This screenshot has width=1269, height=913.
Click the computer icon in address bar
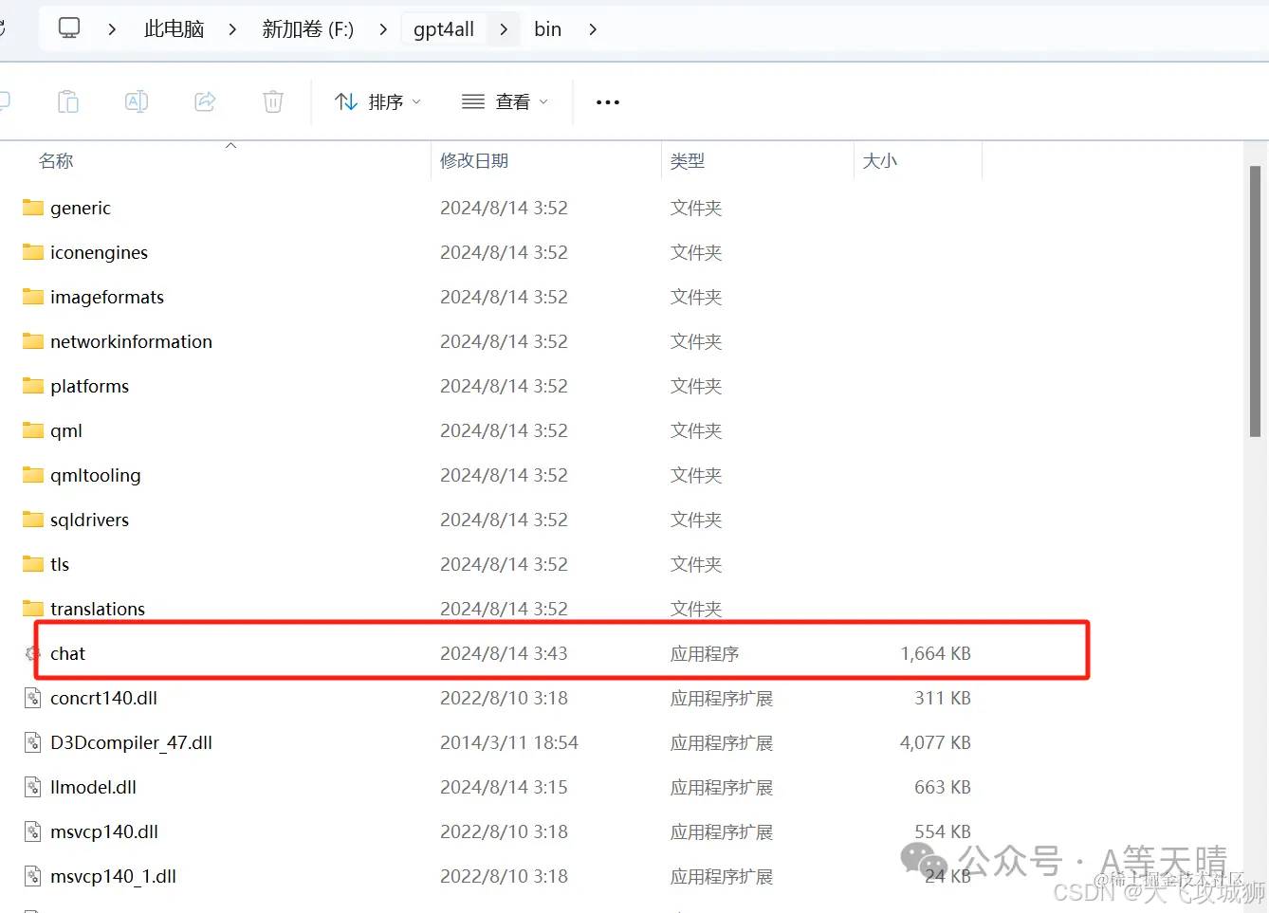(69, 28)
